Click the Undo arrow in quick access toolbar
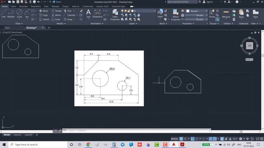This screenshot has height=148, width=264. (x=38, y=2)
